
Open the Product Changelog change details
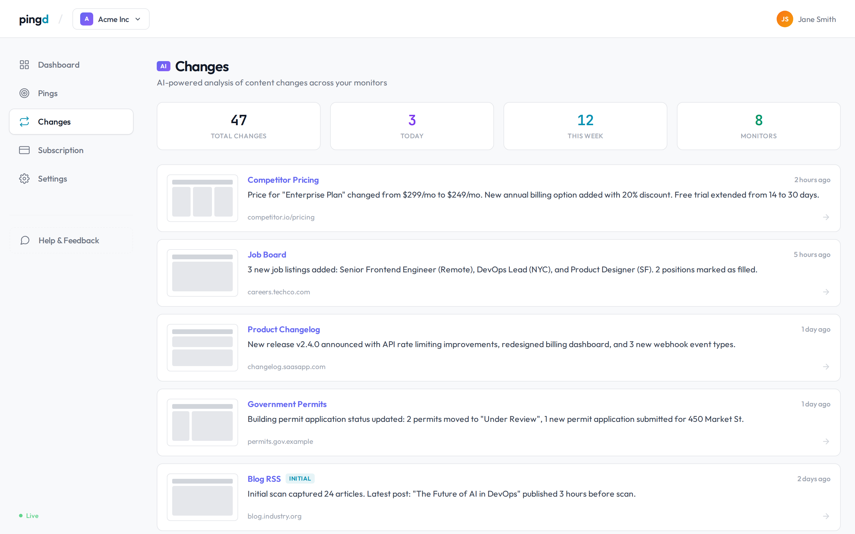[x=283, y=329]
